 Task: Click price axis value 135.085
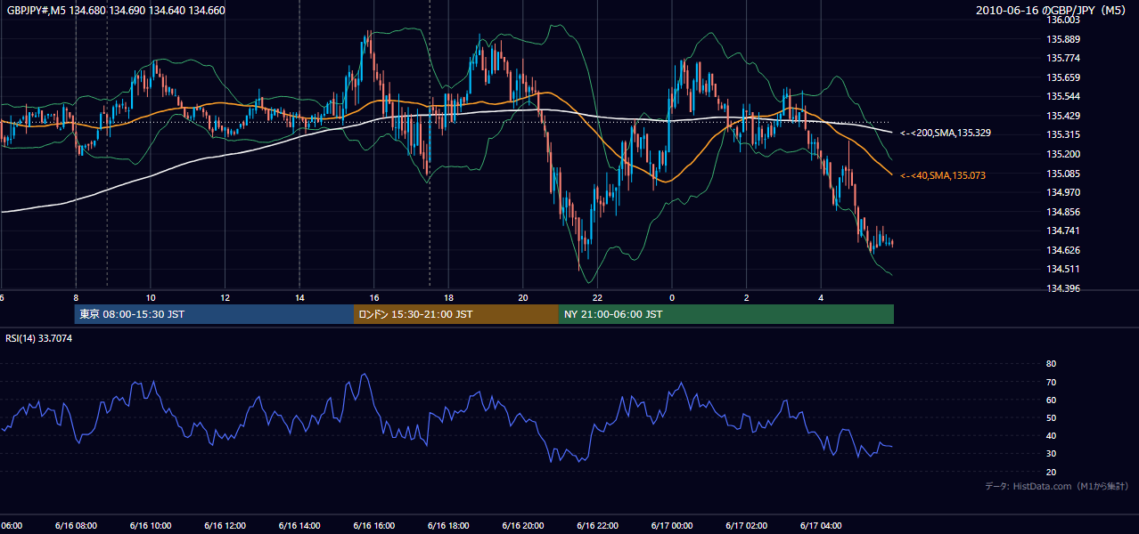pos(1063,174)
